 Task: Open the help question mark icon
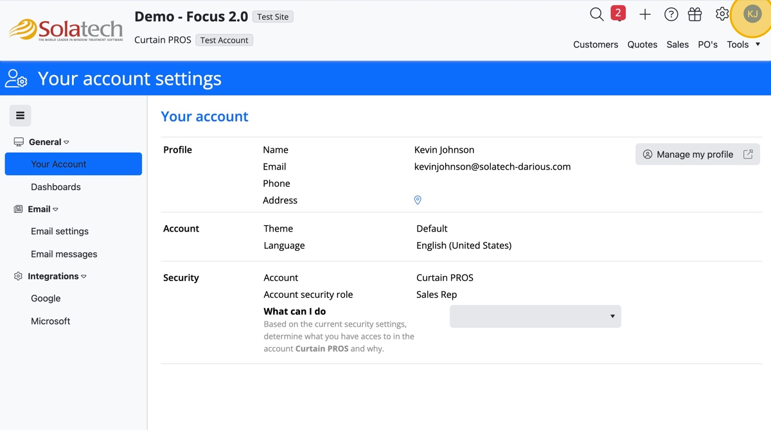pyautogui.click(x=671, y=14)
